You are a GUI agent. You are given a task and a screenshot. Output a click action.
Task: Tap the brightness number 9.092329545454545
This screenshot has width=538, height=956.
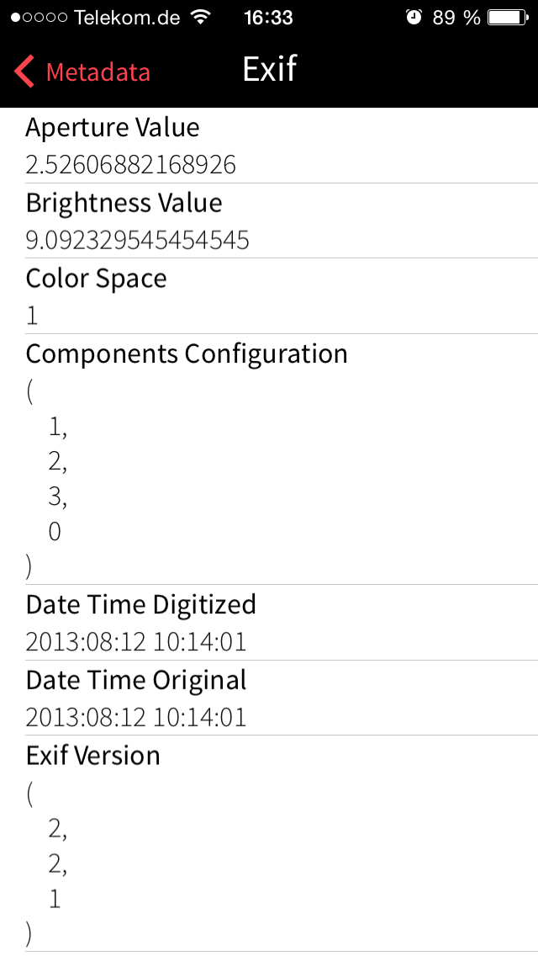[138, 241]
